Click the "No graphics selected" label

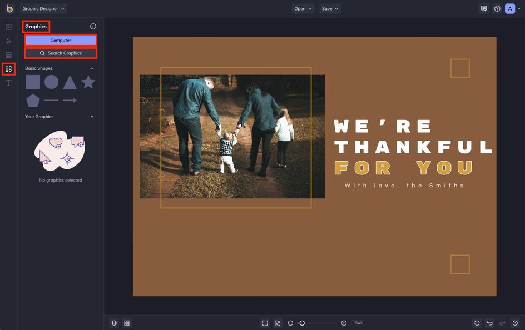click(61, 180)
